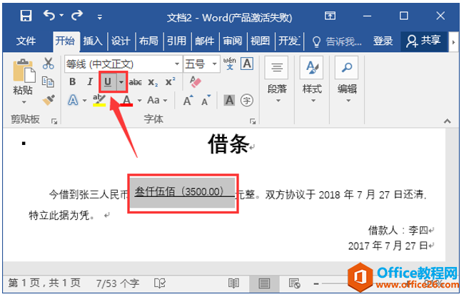Copy the selection
Viewport: 464px width, 297px height.
coord(48,82)
